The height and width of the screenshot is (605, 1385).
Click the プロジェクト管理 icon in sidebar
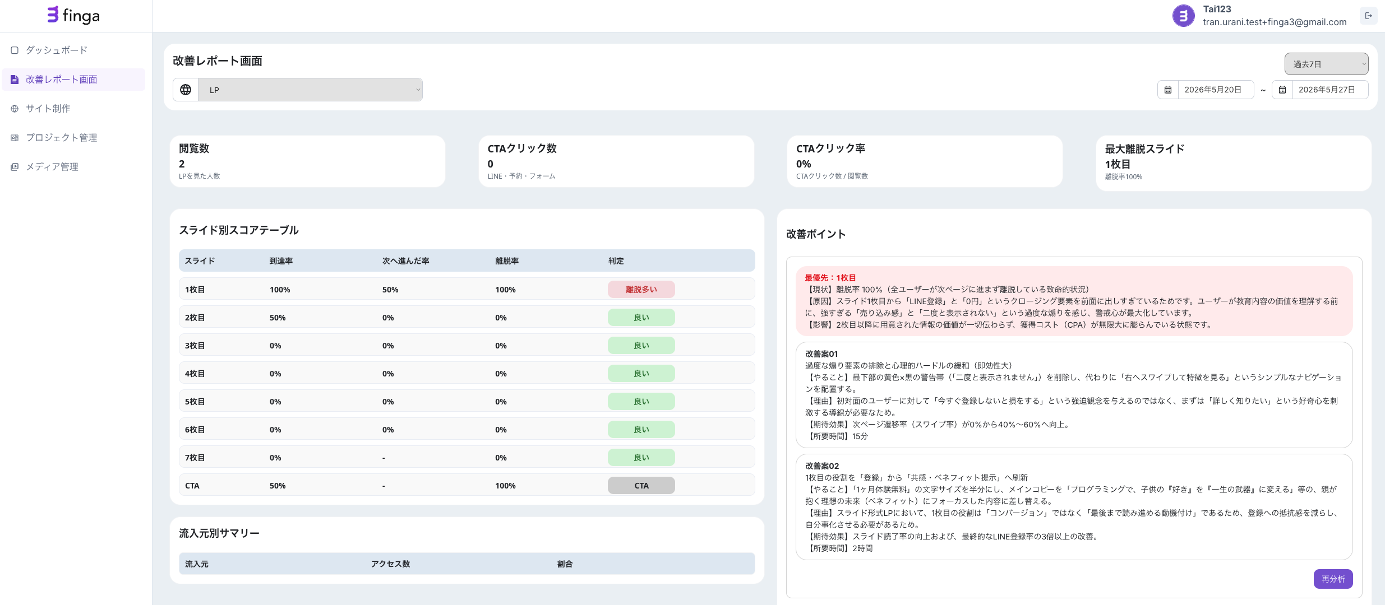tap(15, 138)
